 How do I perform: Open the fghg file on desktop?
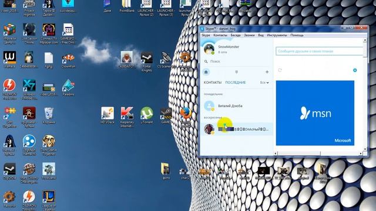pyautogui.click(x=49, y=60)
